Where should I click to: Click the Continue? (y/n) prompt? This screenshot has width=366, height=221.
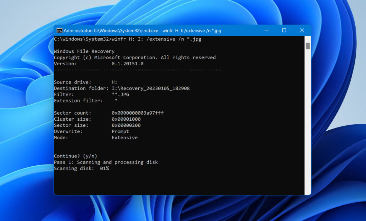(76, 156)
